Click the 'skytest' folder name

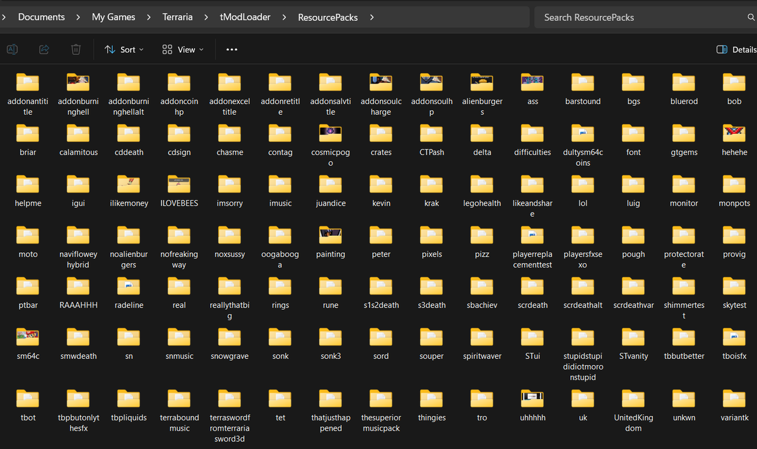coord(734,305)
